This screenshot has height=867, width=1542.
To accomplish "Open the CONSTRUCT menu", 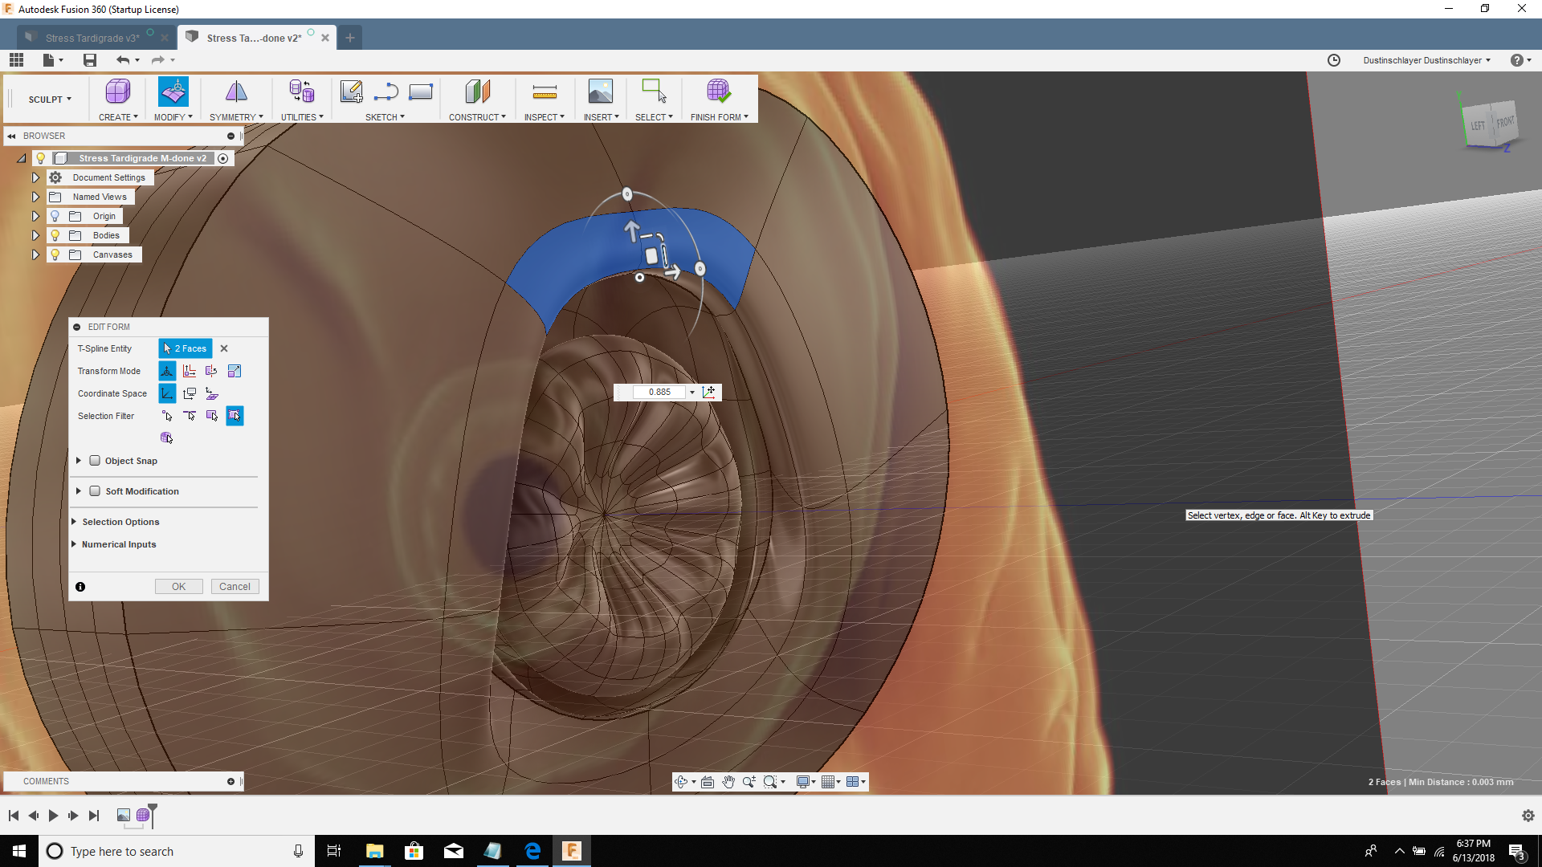I will coord(477,117).
